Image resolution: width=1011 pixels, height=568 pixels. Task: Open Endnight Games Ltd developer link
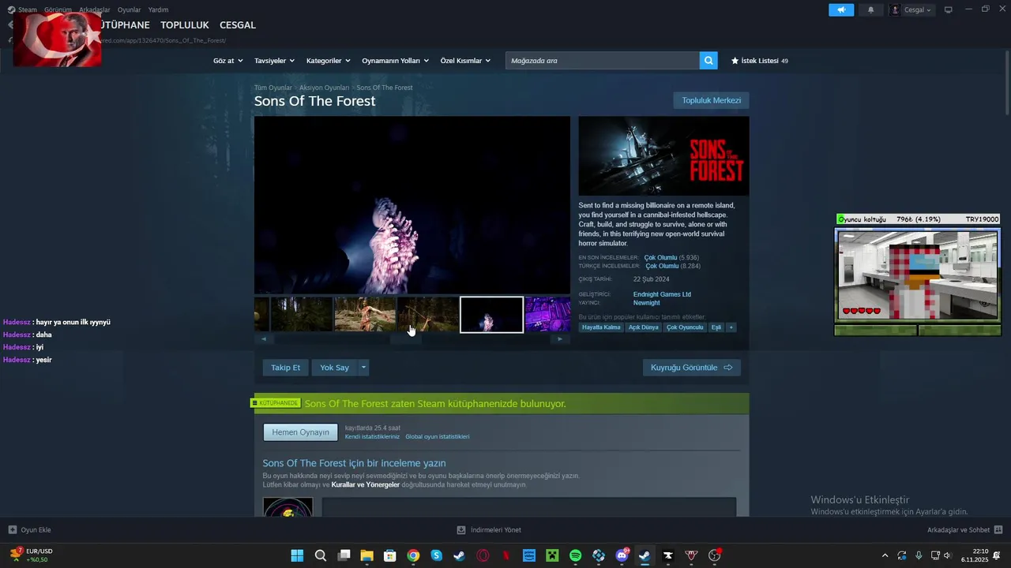point(662,294)
